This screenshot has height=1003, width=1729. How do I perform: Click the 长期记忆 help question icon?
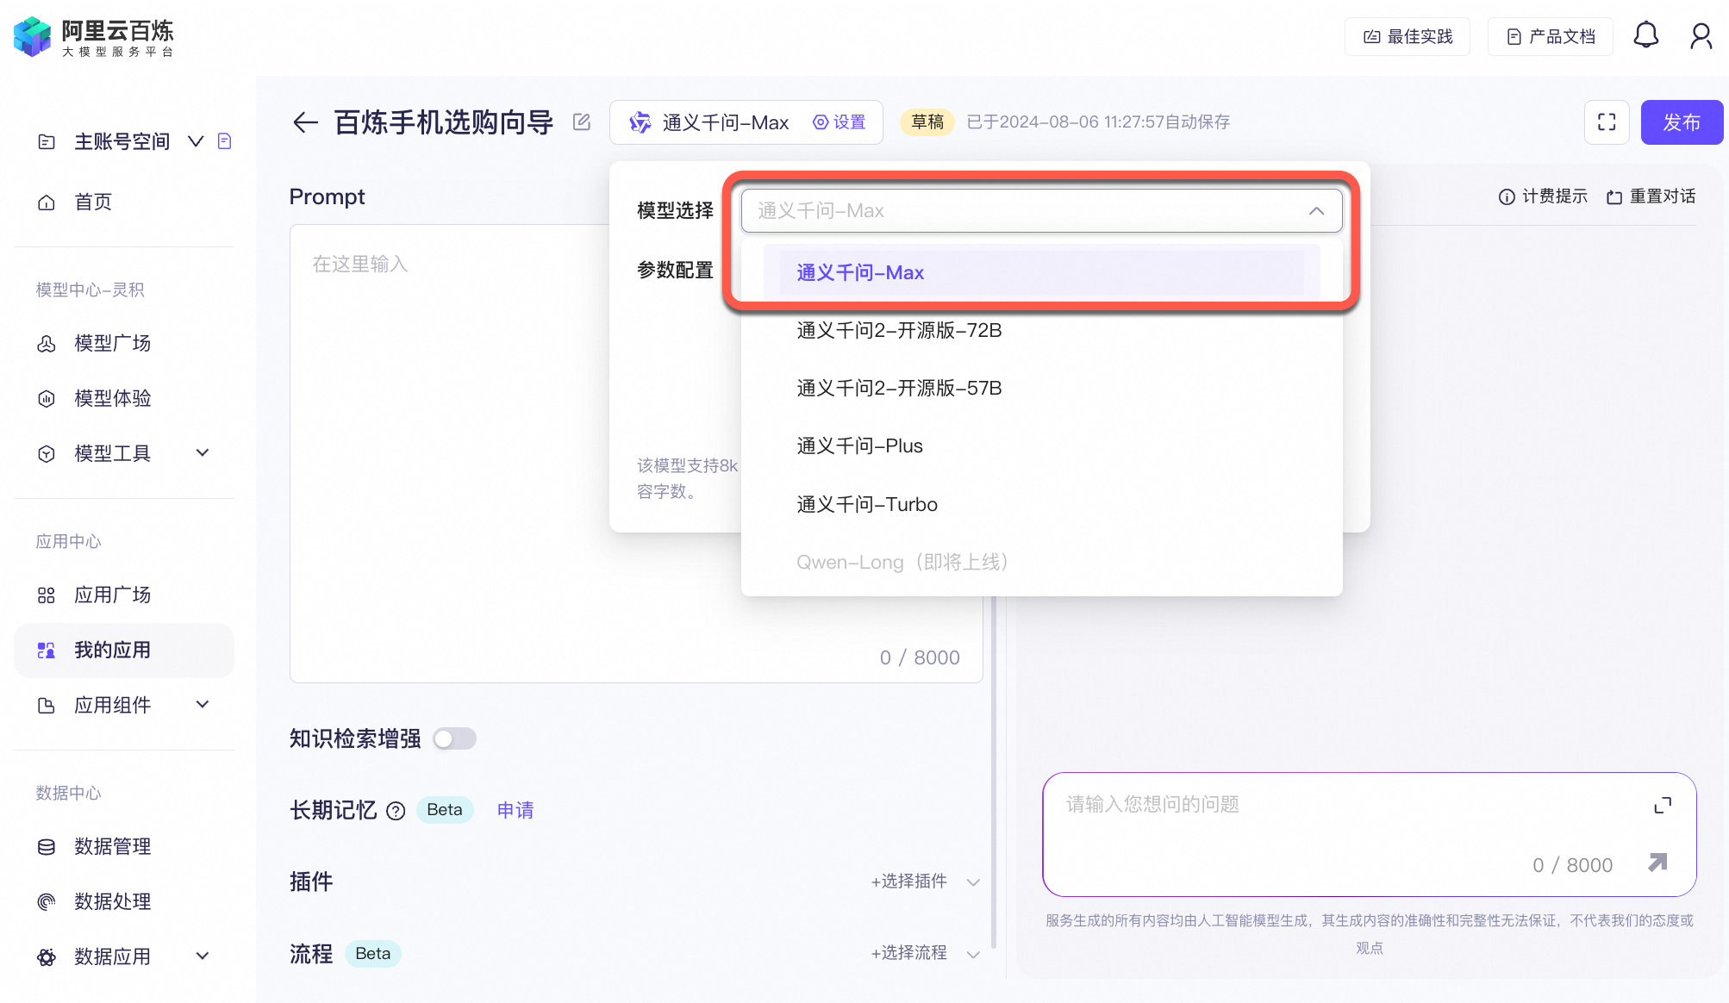[x=396, y=811]
